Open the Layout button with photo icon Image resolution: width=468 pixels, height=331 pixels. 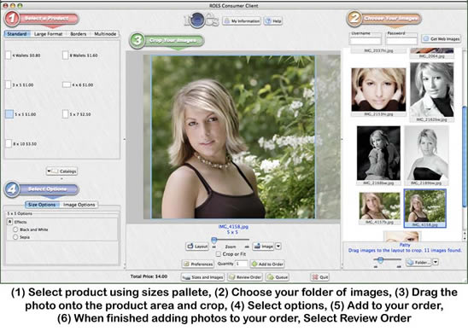click(197, 247)
